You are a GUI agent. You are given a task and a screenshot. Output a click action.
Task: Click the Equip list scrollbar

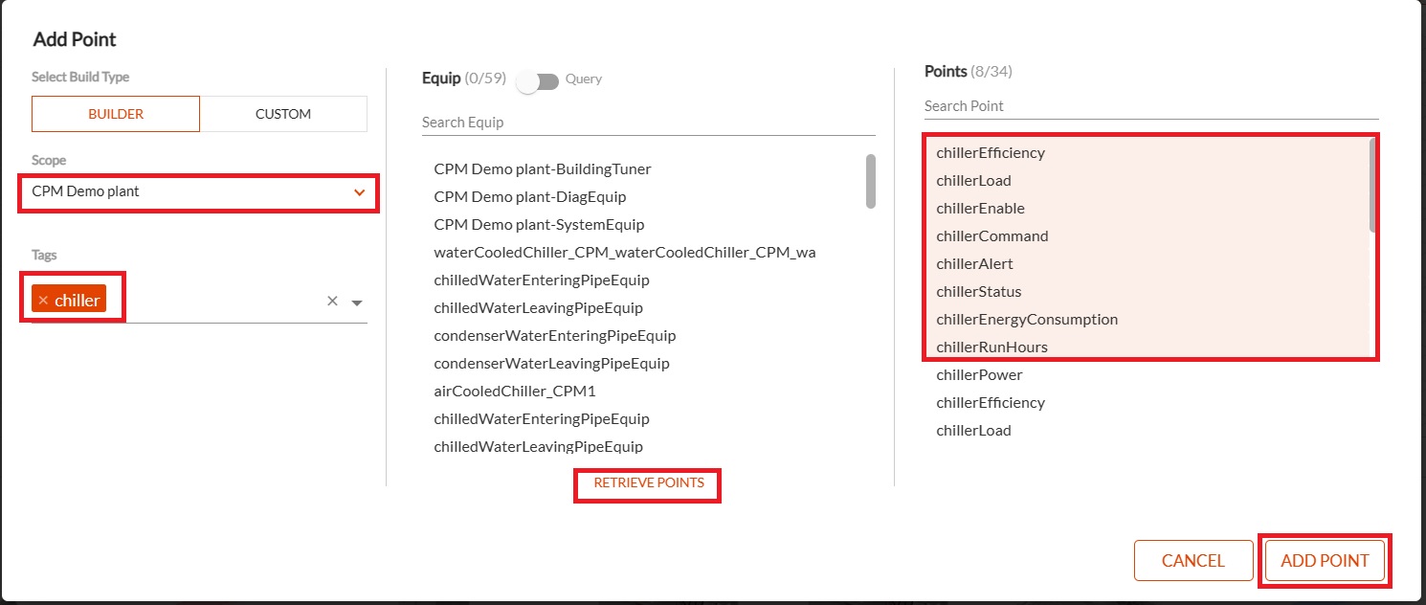click(x=871, y=181)
